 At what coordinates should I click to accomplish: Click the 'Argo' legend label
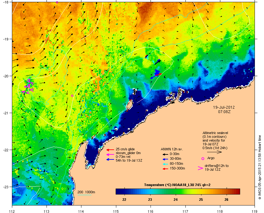click(x=211, y=158)
